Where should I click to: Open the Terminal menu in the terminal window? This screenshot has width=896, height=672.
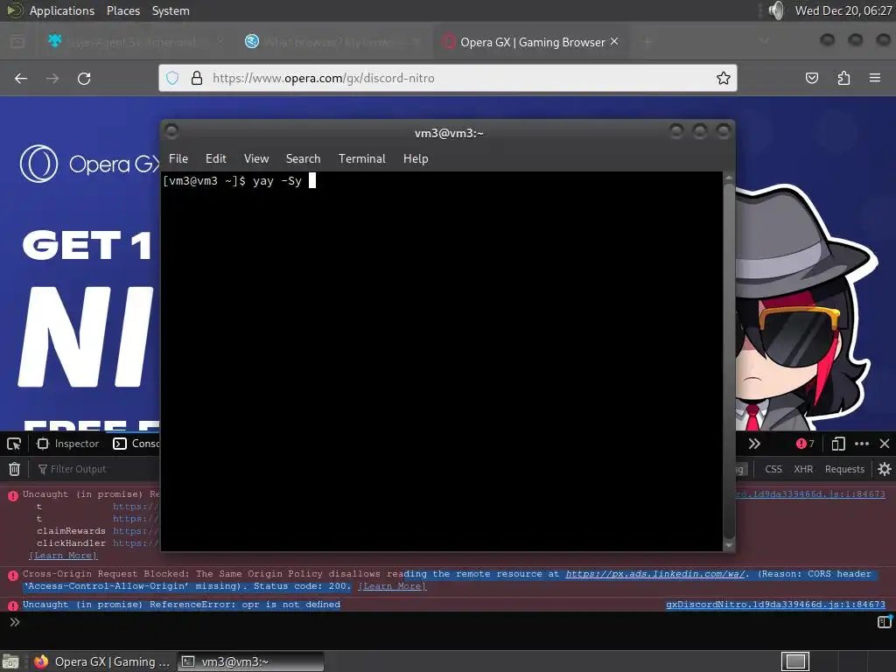[361, 159]
